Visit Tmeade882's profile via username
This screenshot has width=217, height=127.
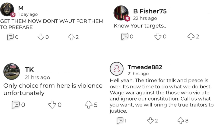(x=145, y=67)
